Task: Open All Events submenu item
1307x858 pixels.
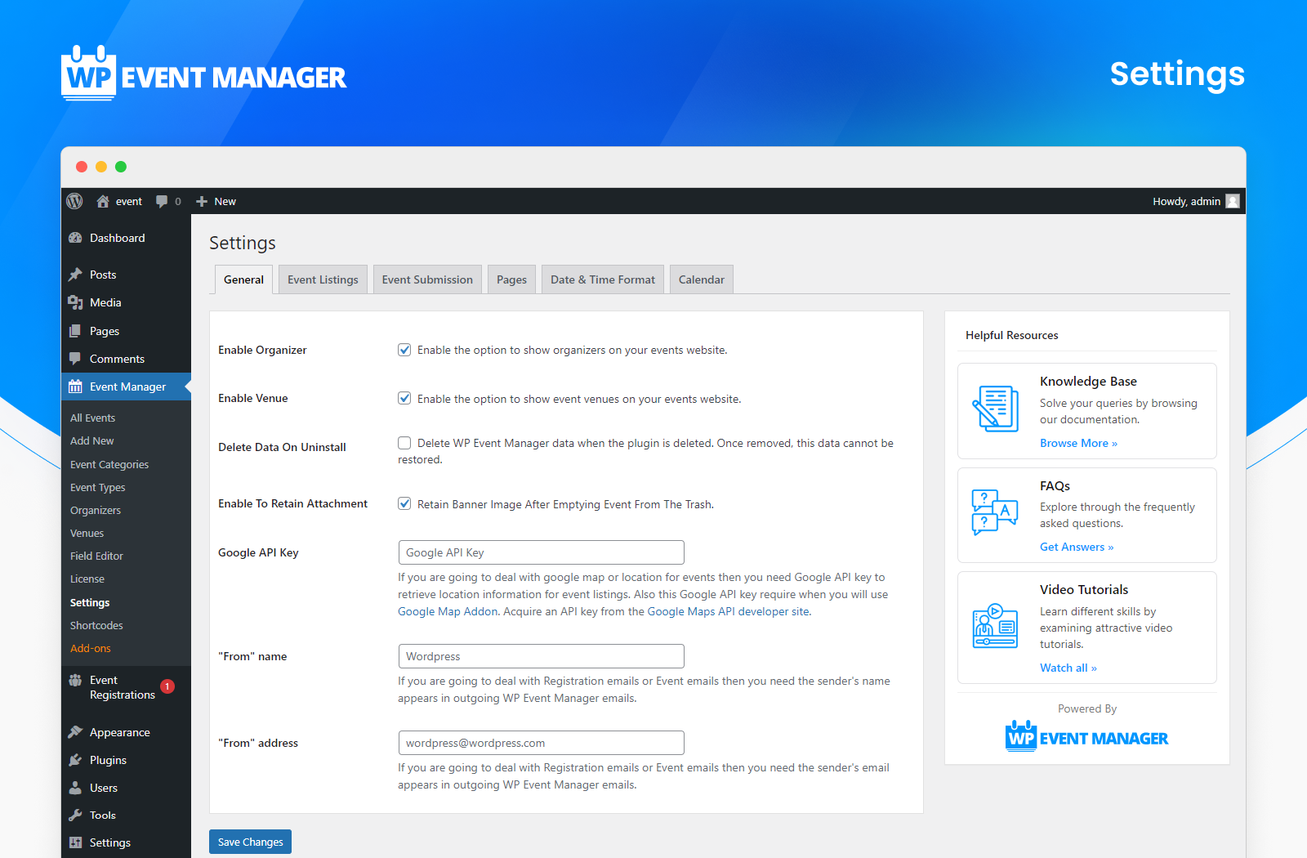Action: (x=92, y=418)
